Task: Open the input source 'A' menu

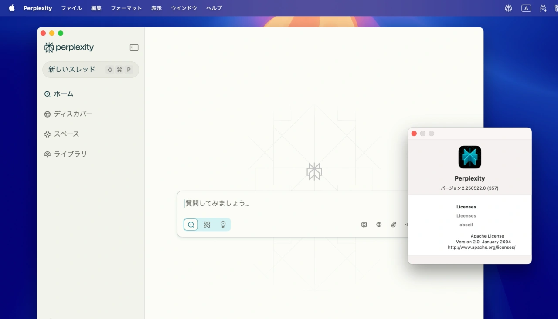Action: point(526,8)
